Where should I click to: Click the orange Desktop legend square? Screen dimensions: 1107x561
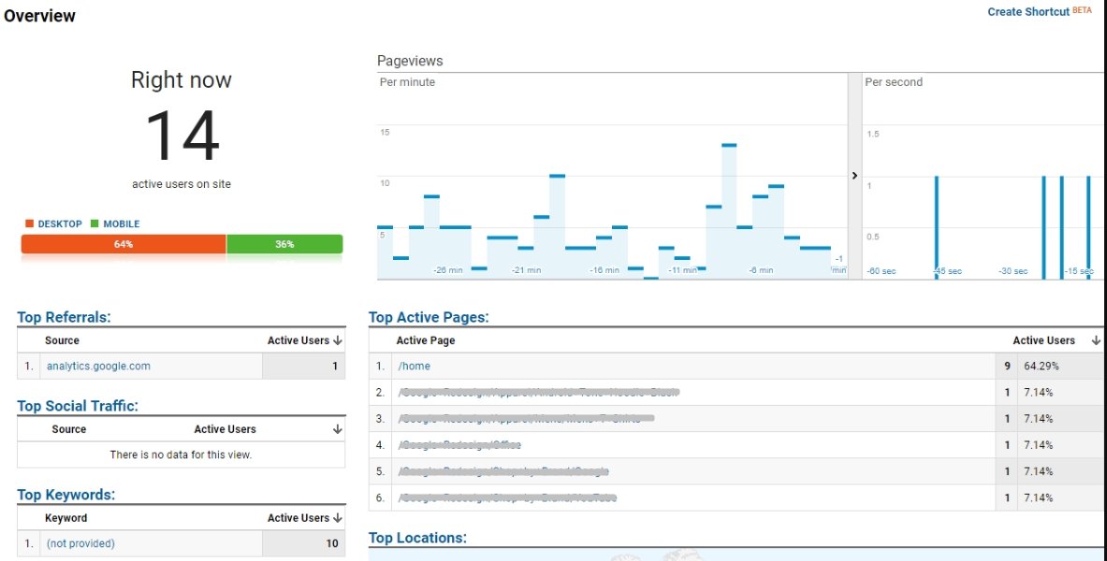[x=29, y=224]
